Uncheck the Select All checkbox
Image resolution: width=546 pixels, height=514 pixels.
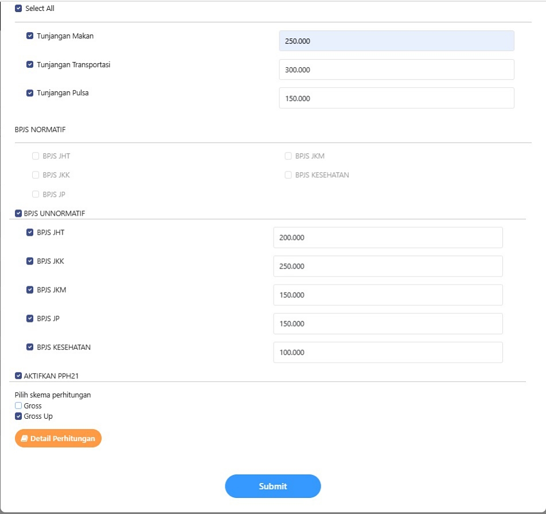18,9
